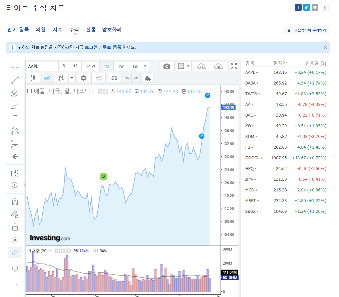Select the pitchfork drawing tool
339x297 pixels.
(x=15, y=93)
